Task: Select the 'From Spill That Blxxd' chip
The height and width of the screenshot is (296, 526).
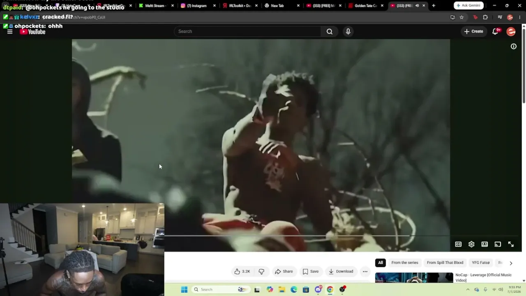Action: [x=445, y=263]
